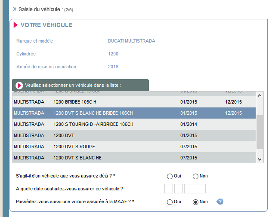Click the 01/2014 date in S TOURING row
The height and width of the screenshot is (217, 278).
[x=188, y=124]
